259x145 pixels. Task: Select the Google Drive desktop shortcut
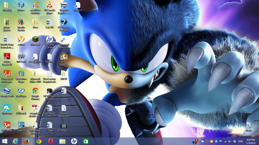(x=35, y=58)
